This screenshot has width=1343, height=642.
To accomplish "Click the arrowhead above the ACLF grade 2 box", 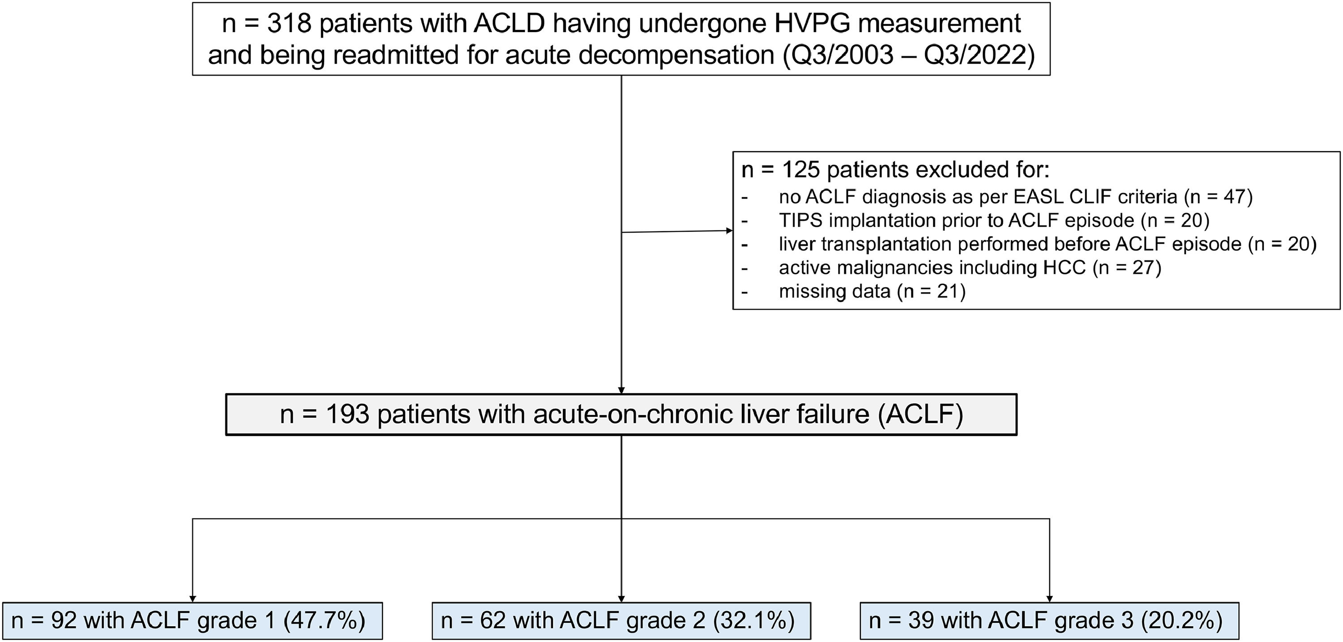I will pyautogui.click(x=621, y=599).
